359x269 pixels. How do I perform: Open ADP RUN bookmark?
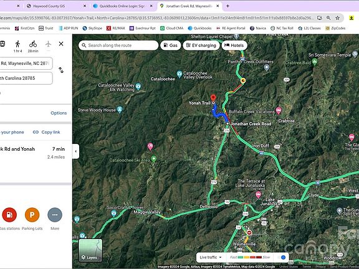(x=68, y=28)
